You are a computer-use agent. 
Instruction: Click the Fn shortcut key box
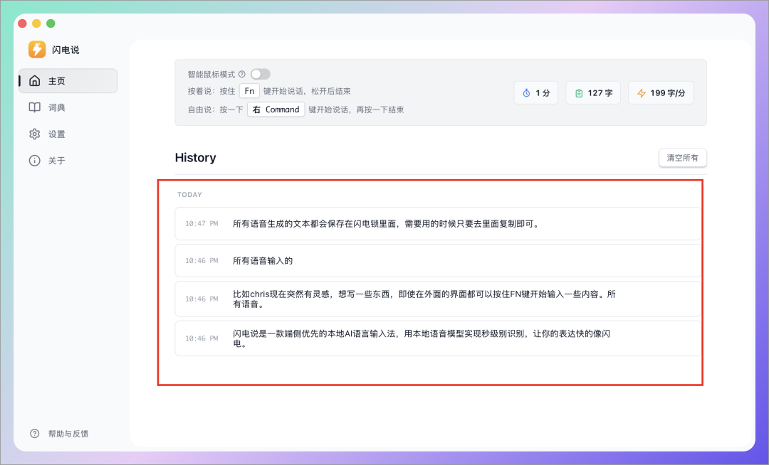point(249,91)
